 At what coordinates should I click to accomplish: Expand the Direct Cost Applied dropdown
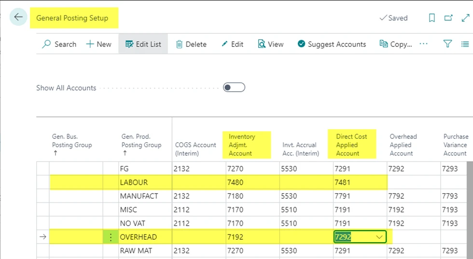(379, 237)
